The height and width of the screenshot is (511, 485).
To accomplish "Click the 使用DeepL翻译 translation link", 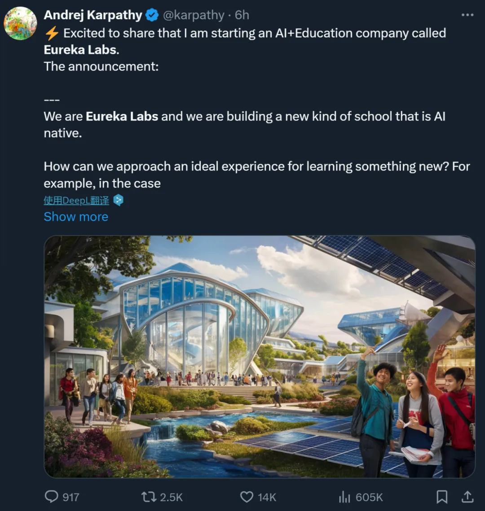I will click(x=76, y=200).
